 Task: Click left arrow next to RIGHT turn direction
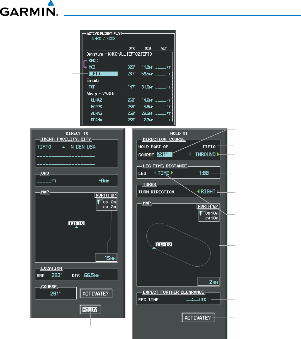point(198,192)
